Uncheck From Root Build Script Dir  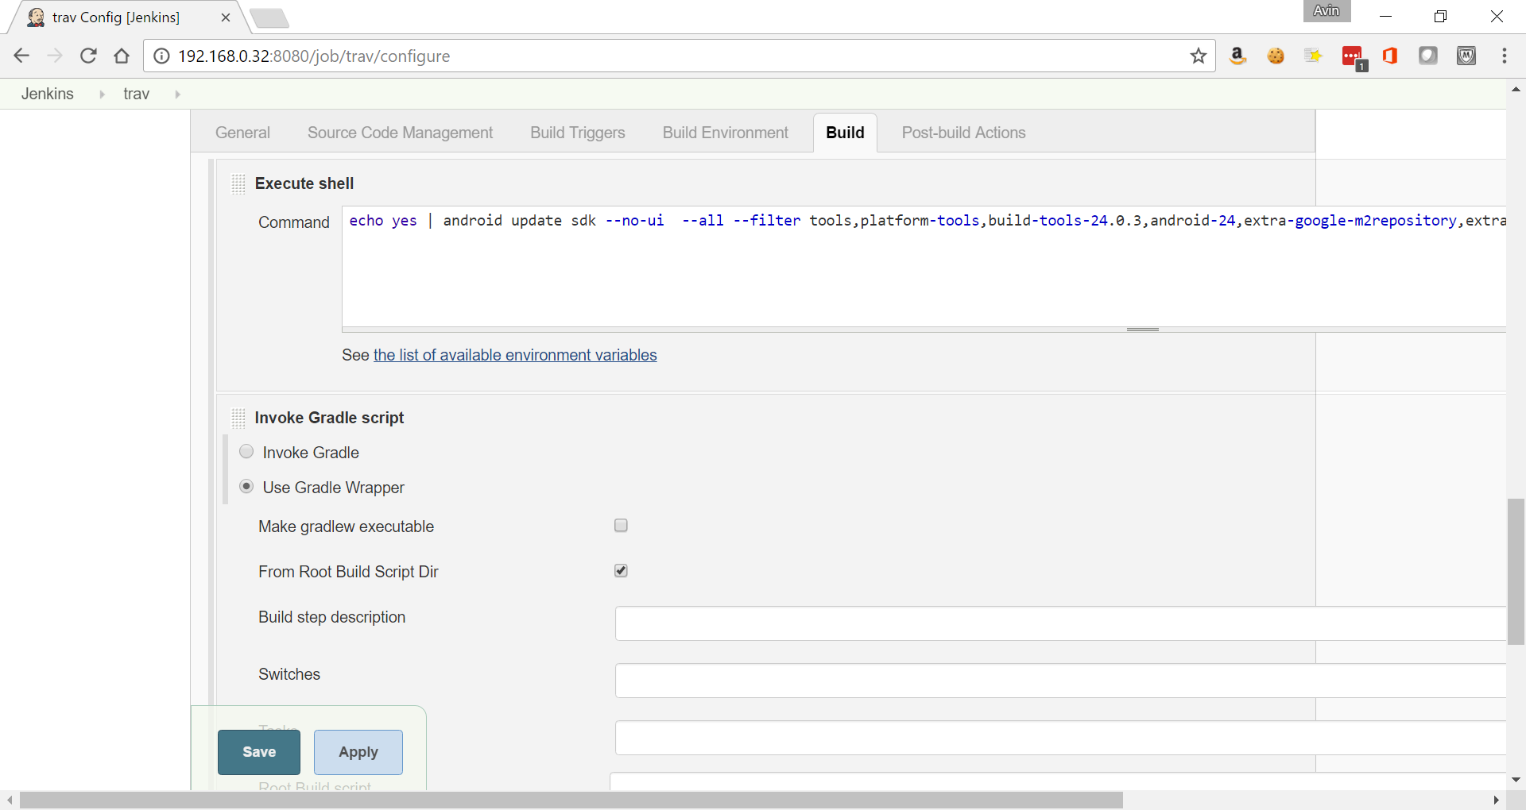(621, 570)
